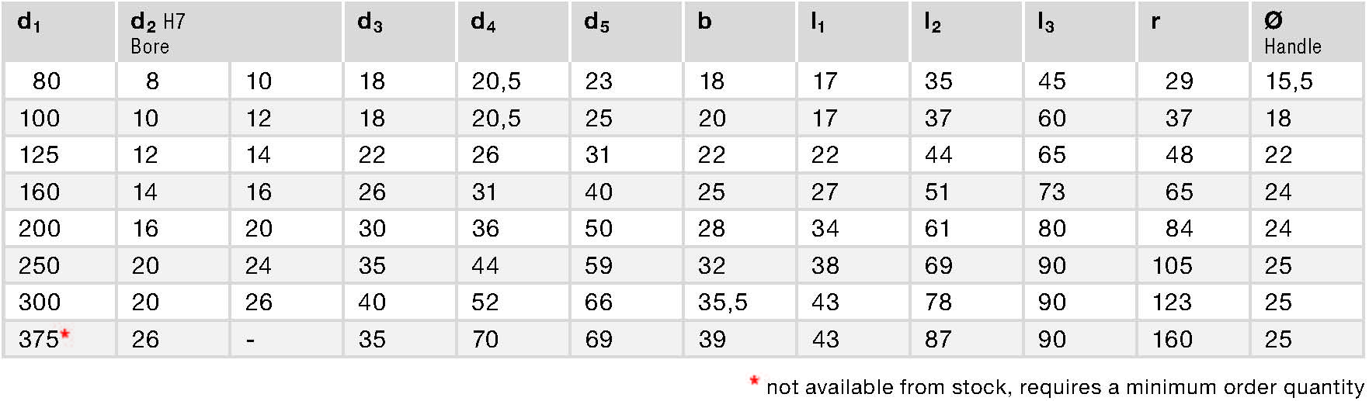Select the 87 cell in l2 column
The width and height of the screenshot is (1369, 401).
click(938, 340)
